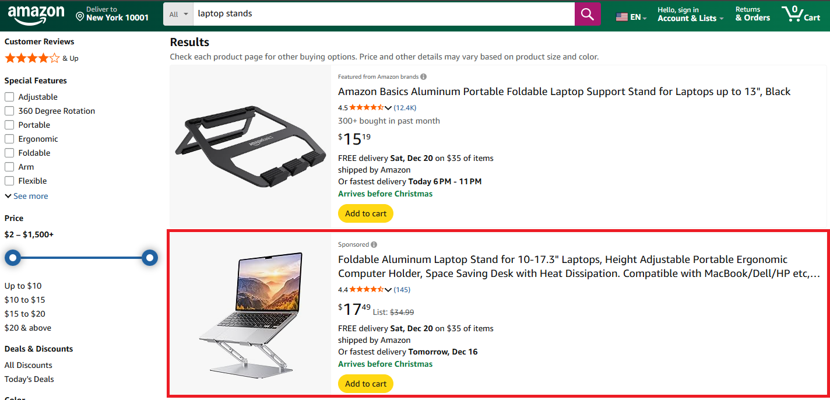830x400 pixels.
Task: Click the US flag language icon
Action: click(x=622, y=17)
